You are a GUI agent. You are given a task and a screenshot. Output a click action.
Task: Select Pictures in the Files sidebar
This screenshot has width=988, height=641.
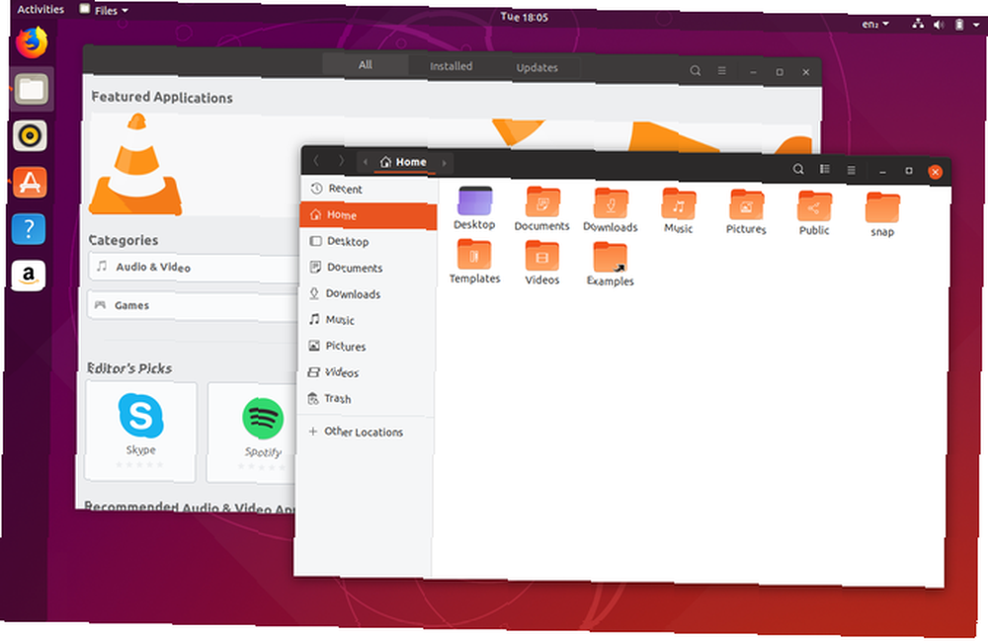click(366, 347)
